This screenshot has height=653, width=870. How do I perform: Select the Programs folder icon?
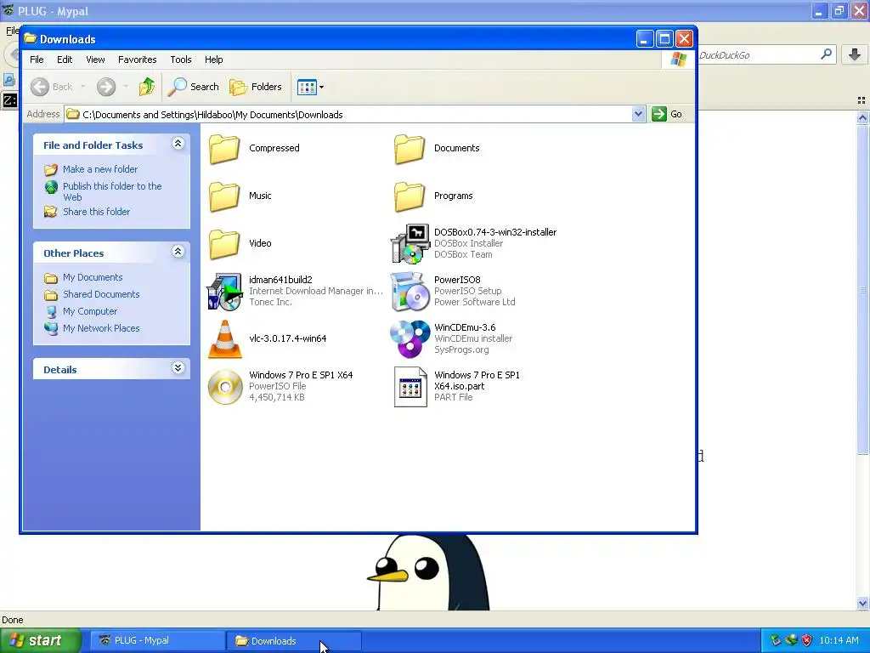410,196
